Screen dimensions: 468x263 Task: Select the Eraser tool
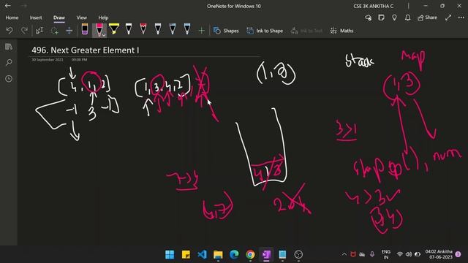coord(85,29)
